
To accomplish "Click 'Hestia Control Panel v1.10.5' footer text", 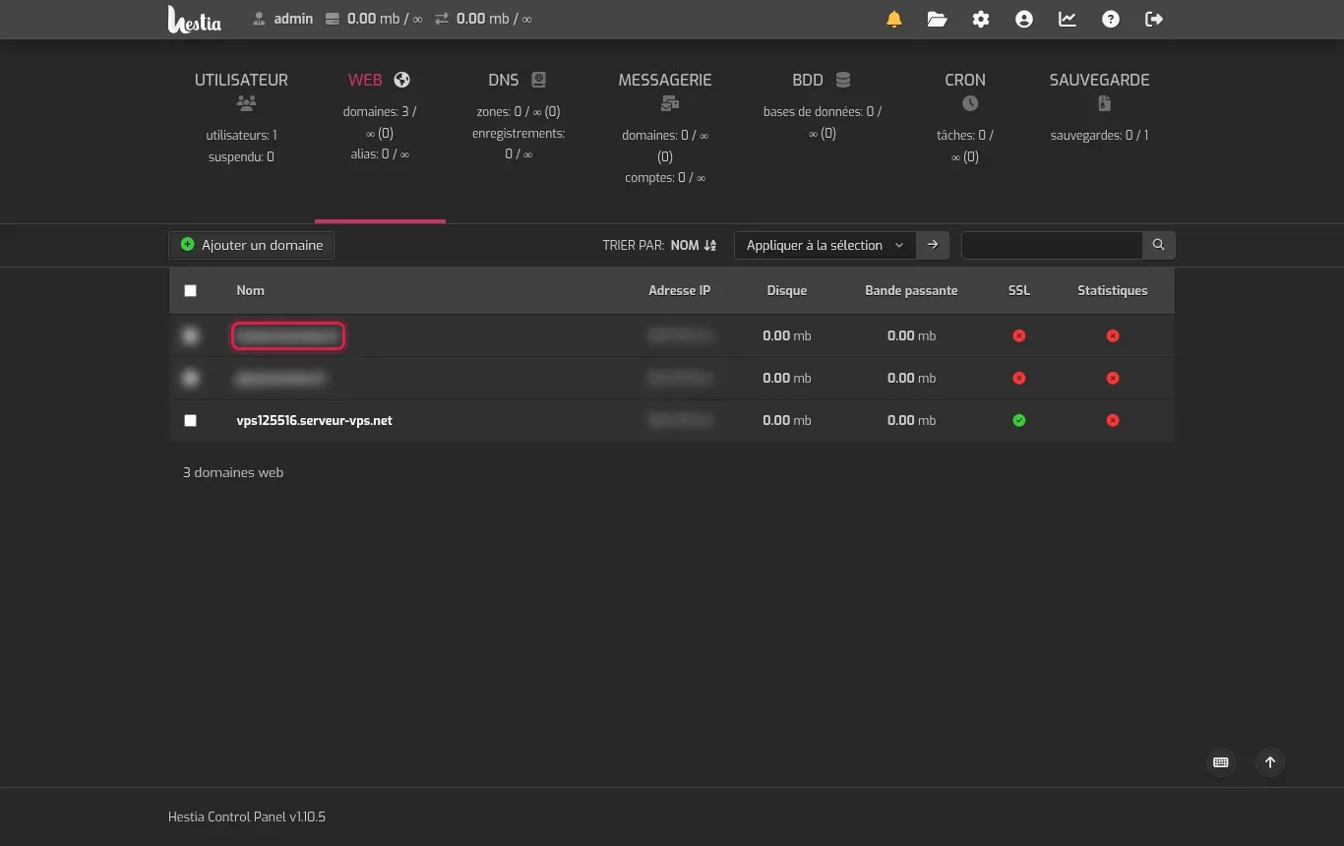I will pyautogui.click(x=247, y=816).
